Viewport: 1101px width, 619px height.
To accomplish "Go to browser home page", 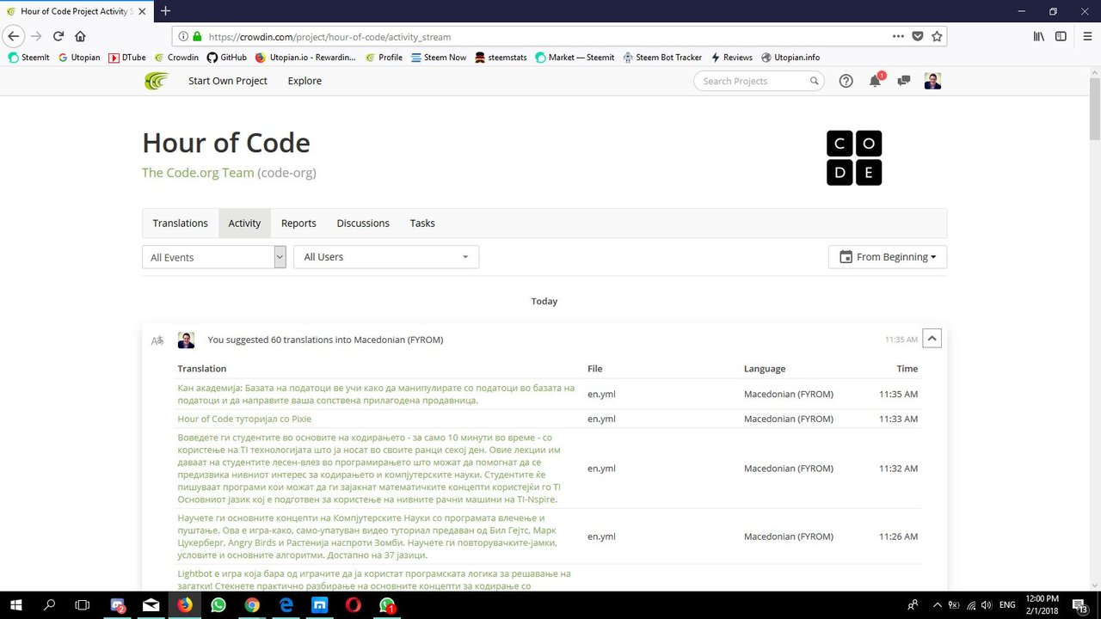I will point(80,36).
